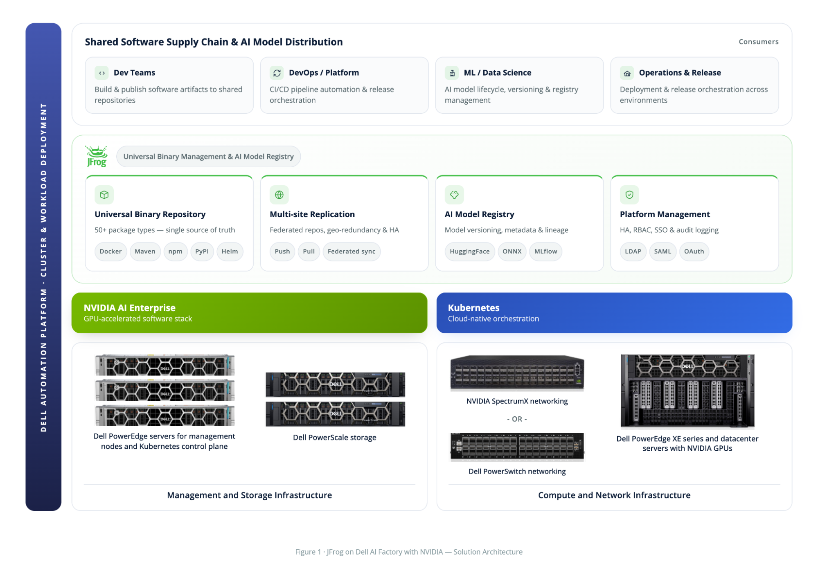Click the Dell PowerSwitch networking caption
818x575 pixels.
[517, 472]
